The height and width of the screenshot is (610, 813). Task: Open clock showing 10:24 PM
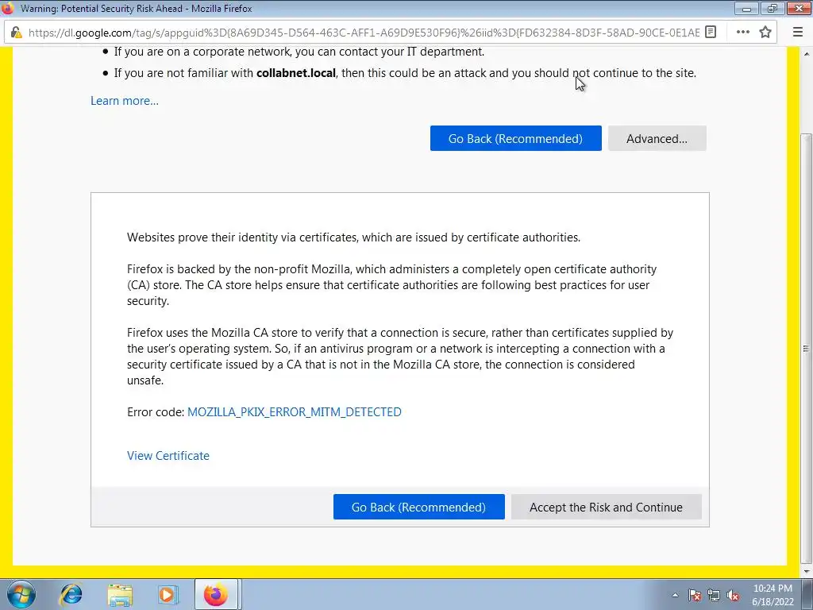tap(773, 595)
